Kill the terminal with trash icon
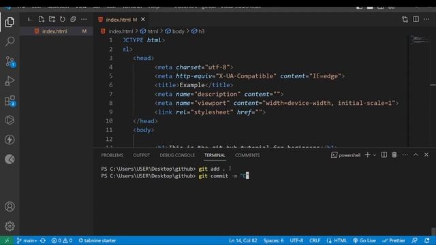436x245 pixels. coord(394,154)
